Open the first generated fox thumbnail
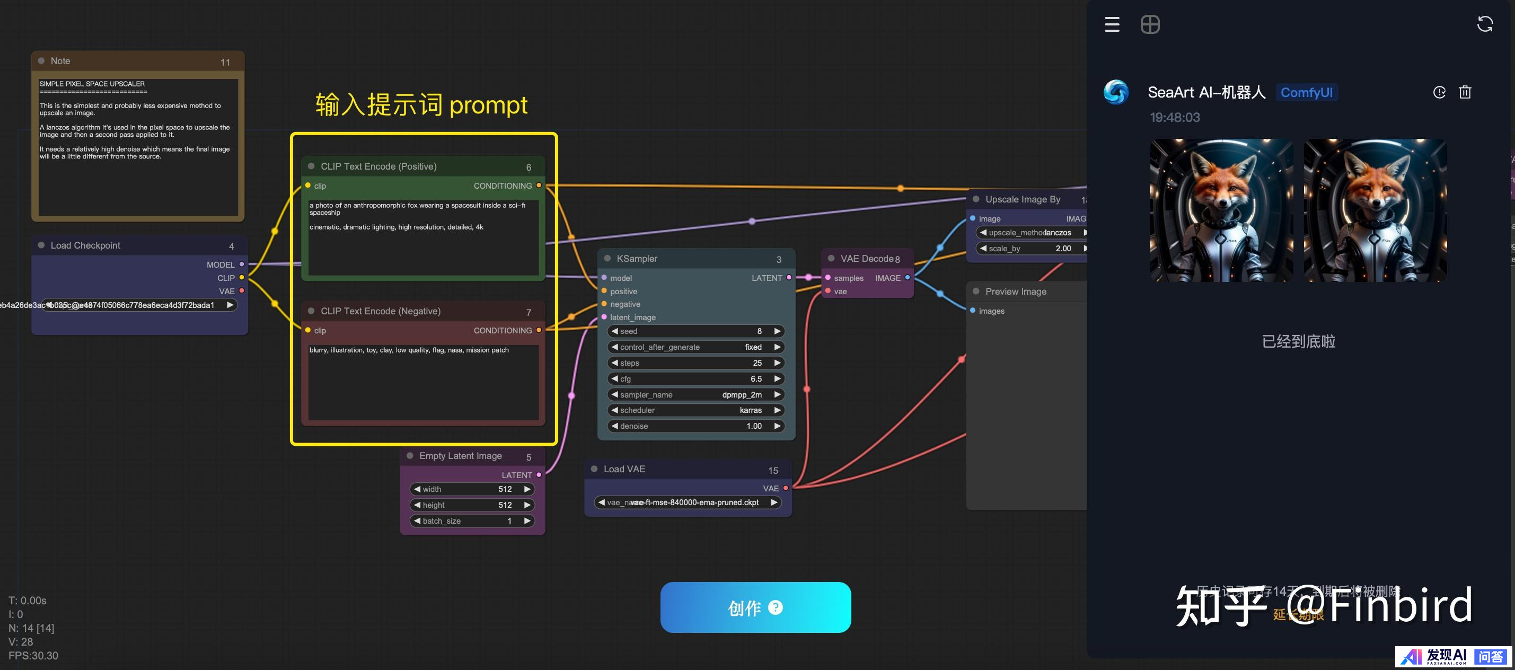The image size is (1515, 670). (1221, 210)
